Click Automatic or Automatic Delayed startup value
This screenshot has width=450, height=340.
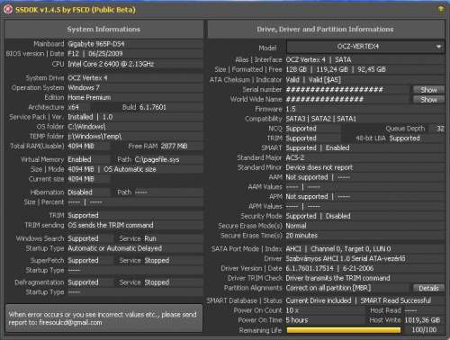pos(114,248)
